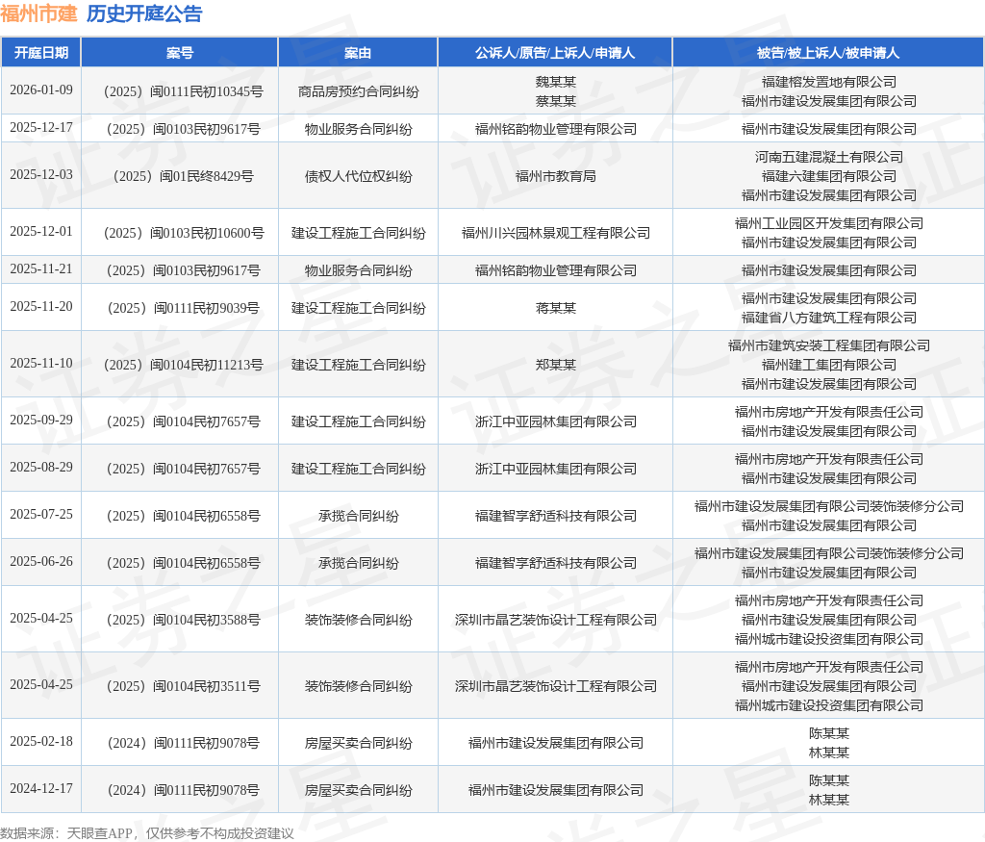This screenshot has width=985, height=842.
Task: Click case number (2025)闽0111民初9039号
Action: (x=183, y=309)
